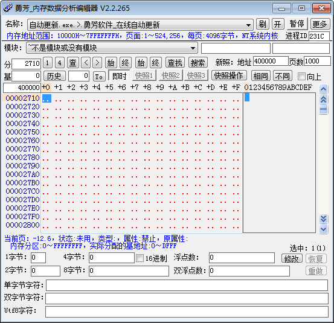The width and height of the screenshot is (334, 323).
Task: Click the horizontal bars icon on right scrollbar
Action: click(x=323, y=109)
